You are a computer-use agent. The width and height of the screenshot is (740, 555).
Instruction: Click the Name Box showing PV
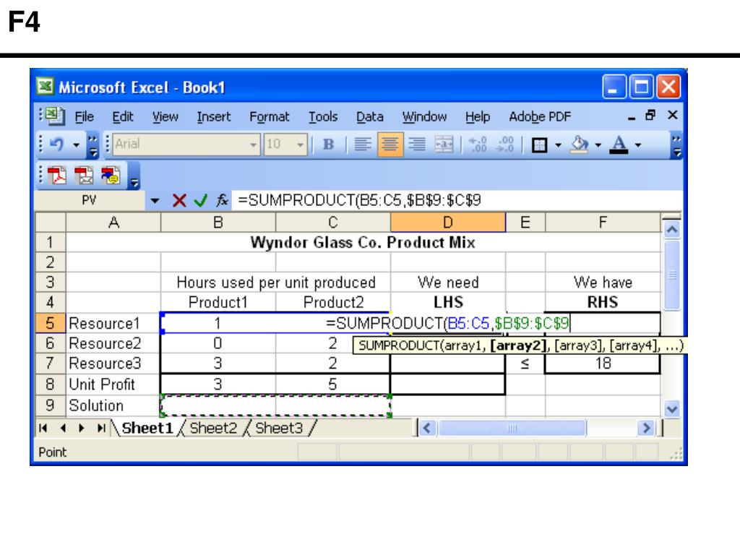90,201
